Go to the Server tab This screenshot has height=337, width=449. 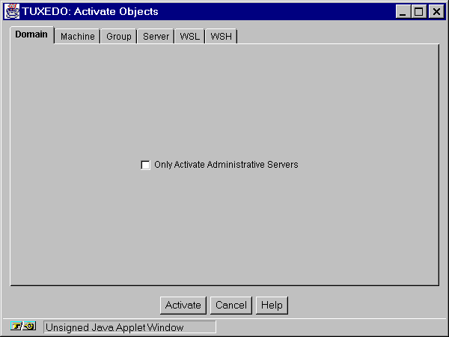tap(156, 37)
